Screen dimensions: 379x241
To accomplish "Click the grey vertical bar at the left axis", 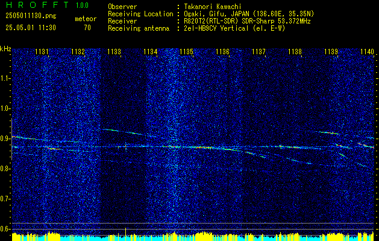I will (11, 139).
